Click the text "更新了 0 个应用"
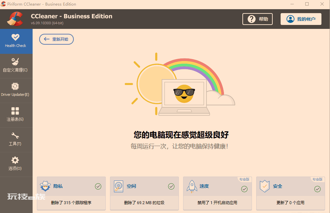Viewport: 330px width, 213px height. [x=290, y=203]
